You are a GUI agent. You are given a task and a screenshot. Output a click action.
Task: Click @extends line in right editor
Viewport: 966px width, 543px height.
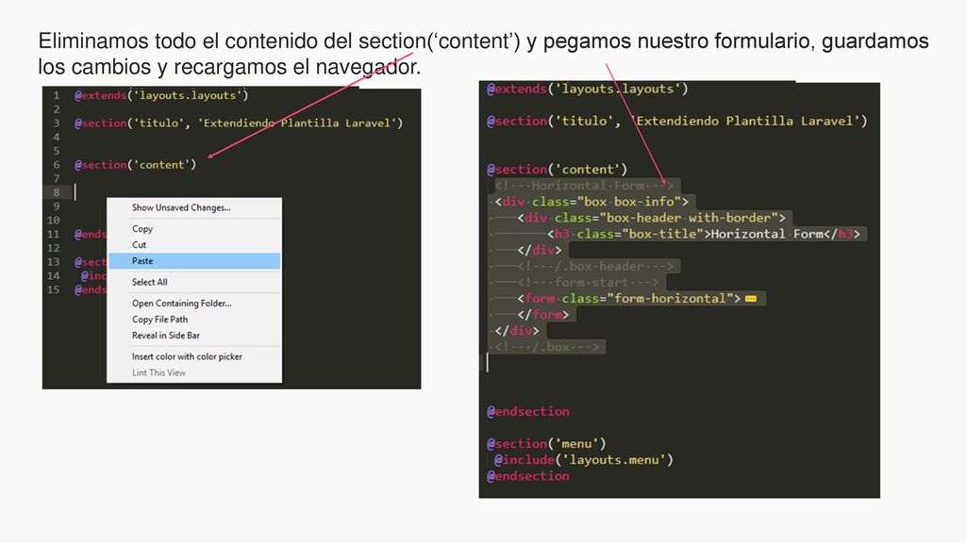[x=587, y=89]
